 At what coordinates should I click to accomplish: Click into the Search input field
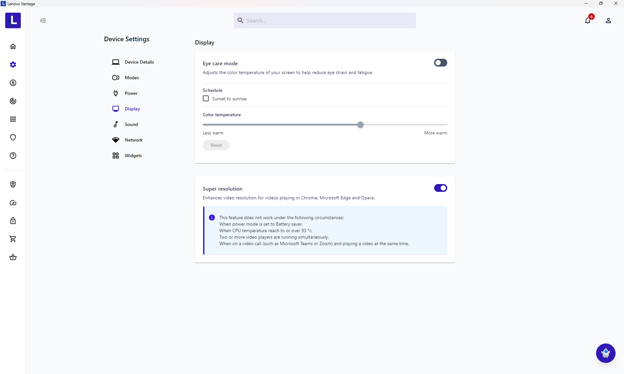(x=328, y=20)
